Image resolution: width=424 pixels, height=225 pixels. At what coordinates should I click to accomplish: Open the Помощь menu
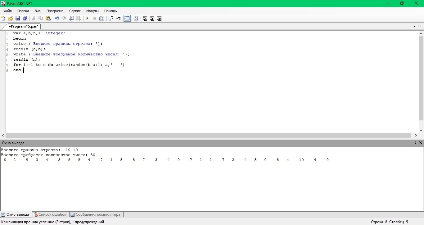(111, 11)
